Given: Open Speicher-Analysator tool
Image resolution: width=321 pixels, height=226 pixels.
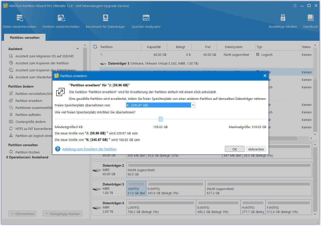Looking at the screenshot, I should click(x=146, y=21).
